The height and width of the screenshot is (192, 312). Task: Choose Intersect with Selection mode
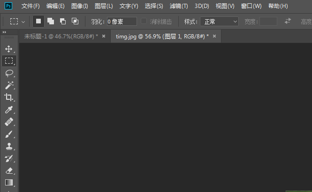[x=75, y=21]
